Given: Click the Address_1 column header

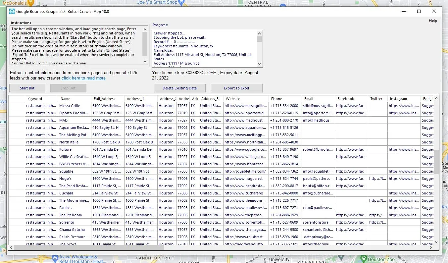Looking at the screenshot, I should tap(141, 99).
